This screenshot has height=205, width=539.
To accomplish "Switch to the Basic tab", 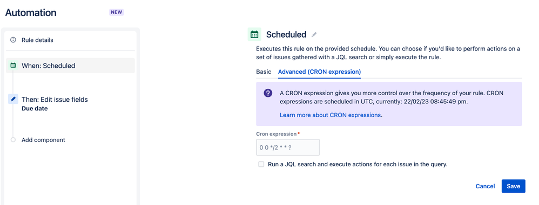I will coord(264,72).
